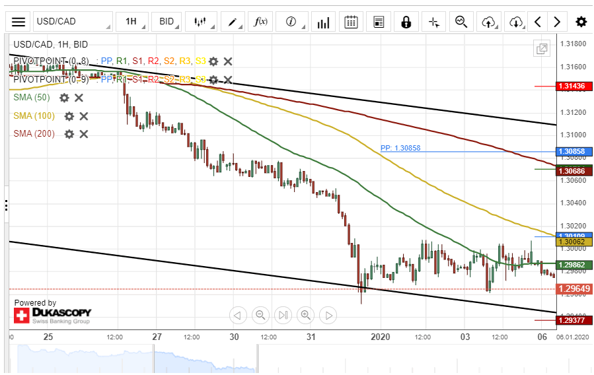Click the 1.29377 support price tag

pyautogui.click(x=574, y=320)
